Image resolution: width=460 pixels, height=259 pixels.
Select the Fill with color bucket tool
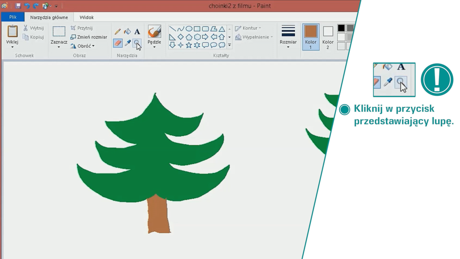click(127, 32)
